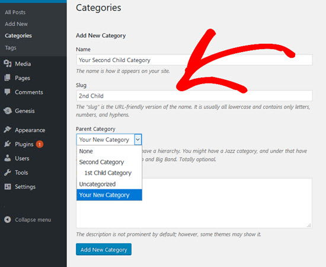Click Collapse menu label
This screenshot has height=267, width=326.
tap(33, 220)
